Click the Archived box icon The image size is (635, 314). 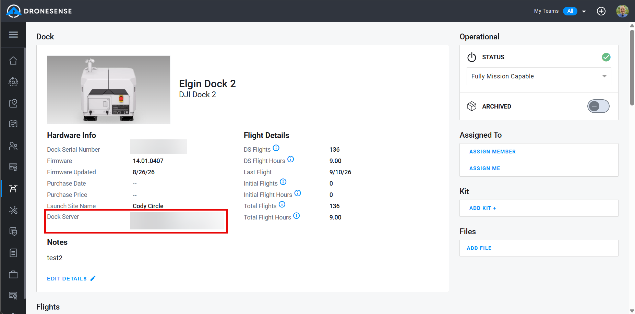tap(472, 106)
